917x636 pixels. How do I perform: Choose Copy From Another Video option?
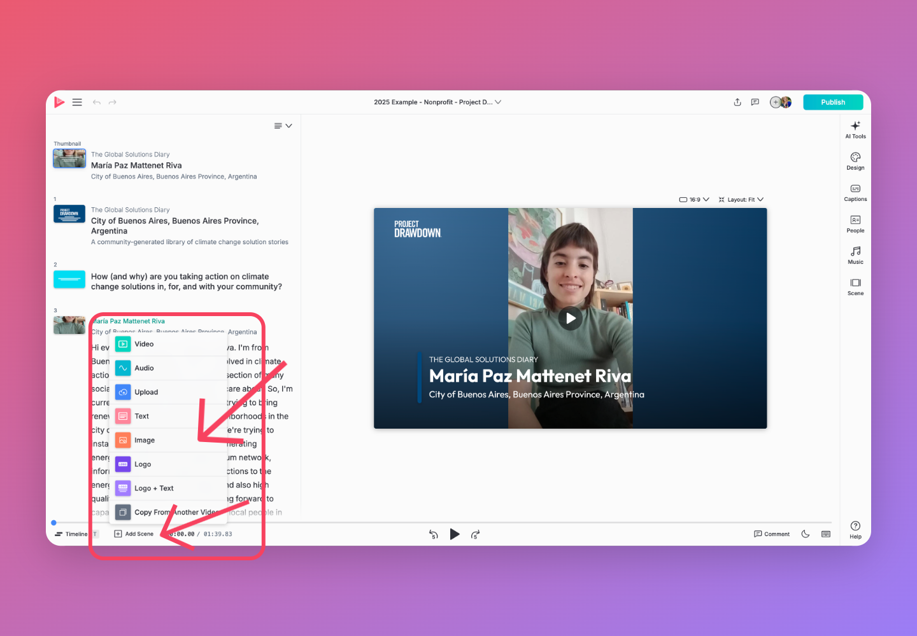168,513
